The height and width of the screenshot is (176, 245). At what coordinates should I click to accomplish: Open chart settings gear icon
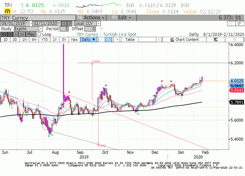click(234, 40)
